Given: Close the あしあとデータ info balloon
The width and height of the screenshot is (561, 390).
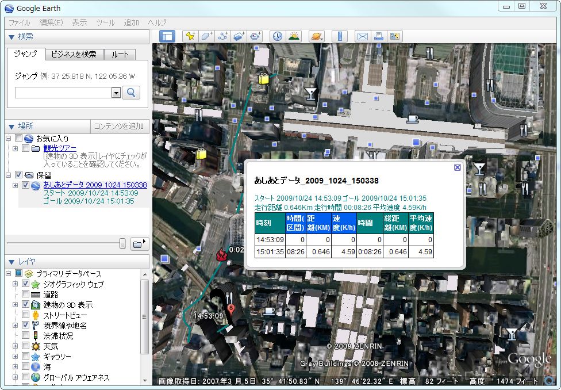Looking at the screenshot, I should tap(457, 167).
